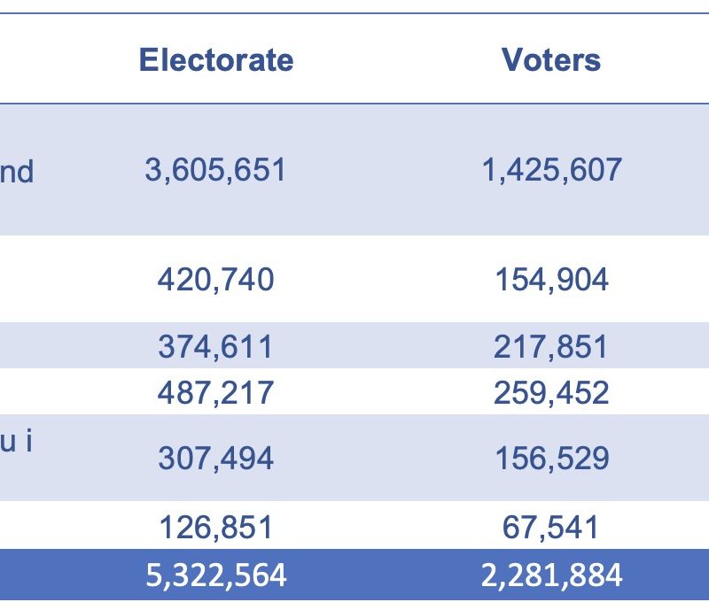Select the cell containing 217,851
Image resolution: width=709 pixels, height=610 pixels.
[551, 347]
